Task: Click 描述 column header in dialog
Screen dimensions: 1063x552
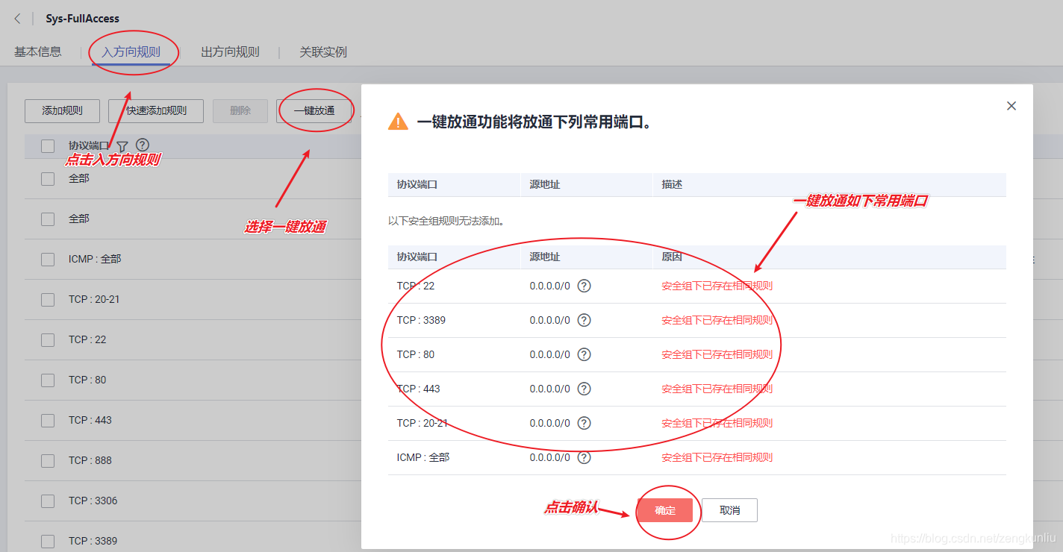Action: point(672,184)
